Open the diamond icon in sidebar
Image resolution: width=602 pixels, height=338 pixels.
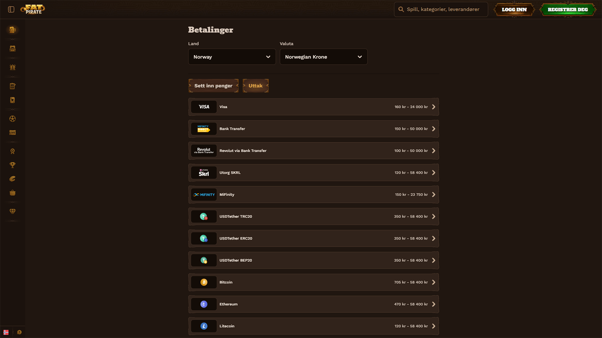[x=12, y=211]
